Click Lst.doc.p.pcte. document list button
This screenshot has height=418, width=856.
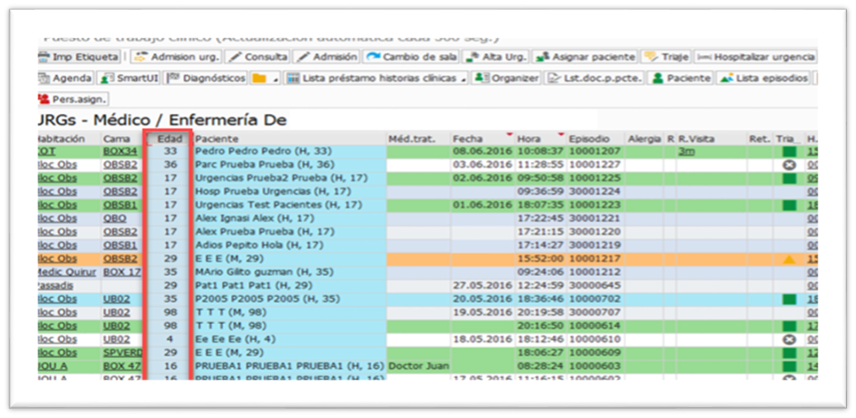(x=596, y=78)
